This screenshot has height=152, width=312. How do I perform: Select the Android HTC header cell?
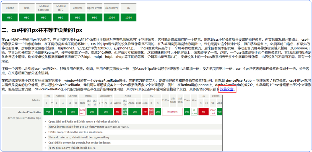point(61,8)
